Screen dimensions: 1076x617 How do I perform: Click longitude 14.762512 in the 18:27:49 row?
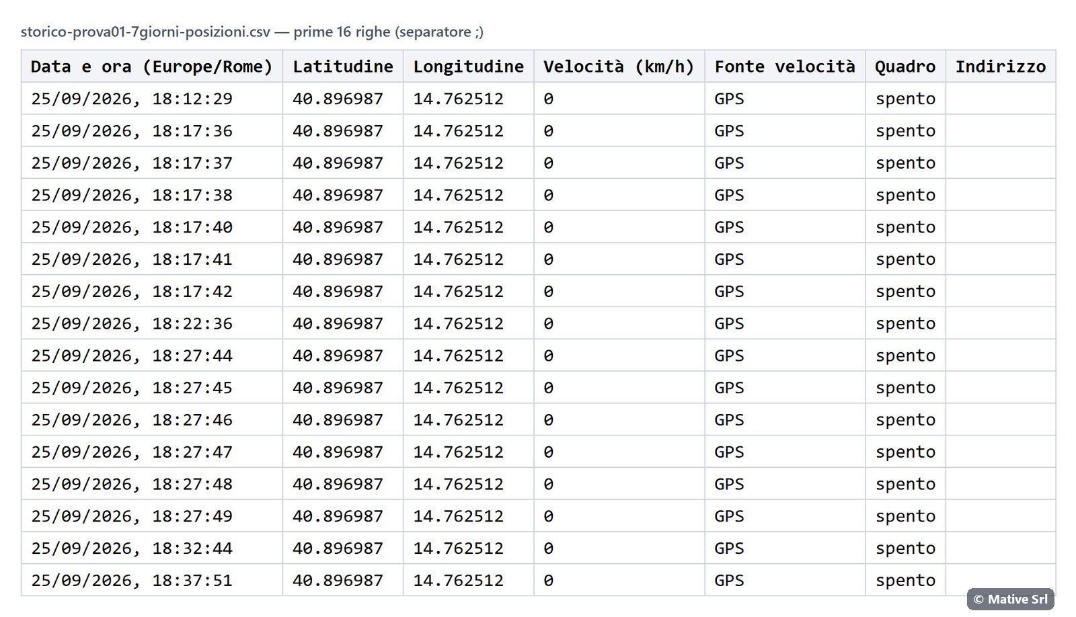pyautogui.click(x=458, y=516)
